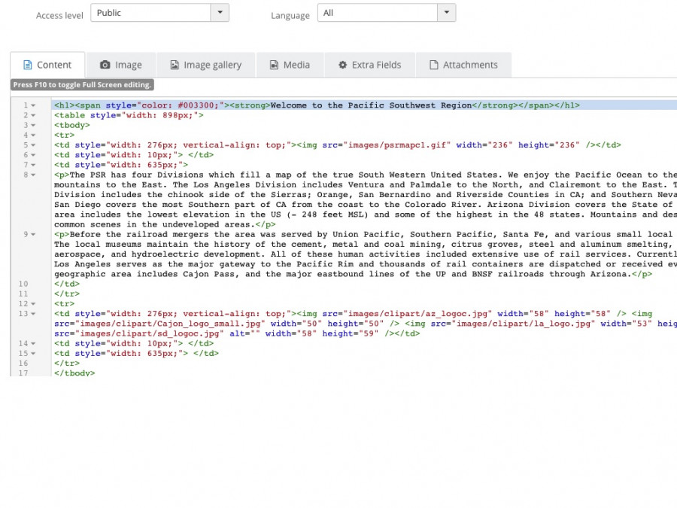The height and width of the screenshot is (508, 677).
Task: Switch to the Image tab
Action: pyautogui.click(x=121, y=65)
